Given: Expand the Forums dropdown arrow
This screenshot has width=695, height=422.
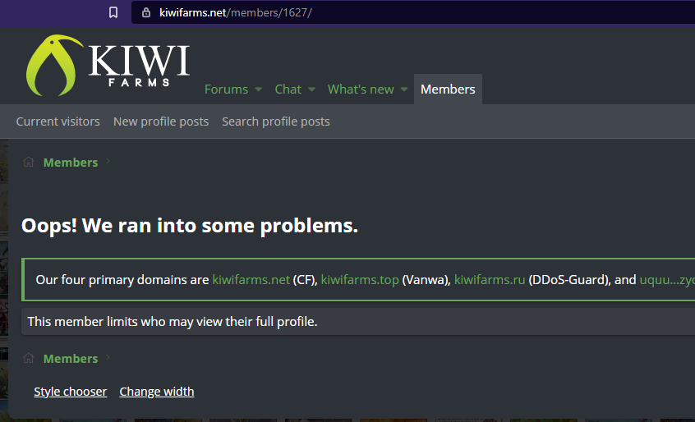Looking at the screenshot, I should (259, 89).
